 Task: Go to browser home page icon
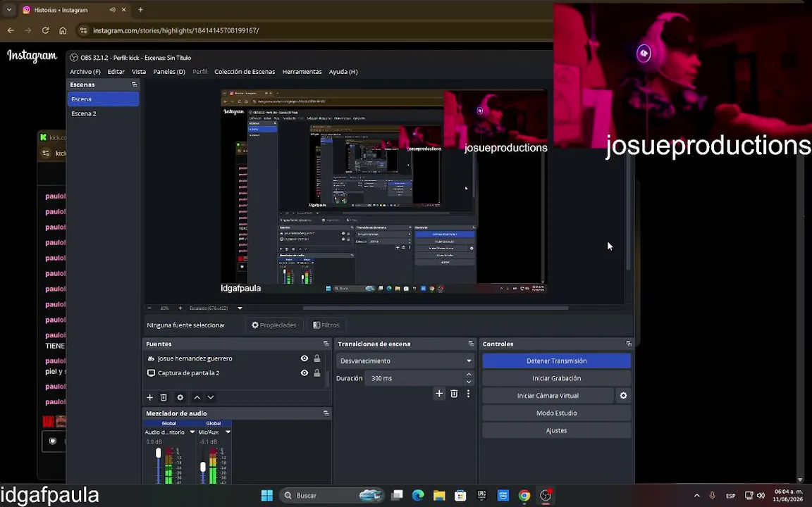click(x=63, y=30)
